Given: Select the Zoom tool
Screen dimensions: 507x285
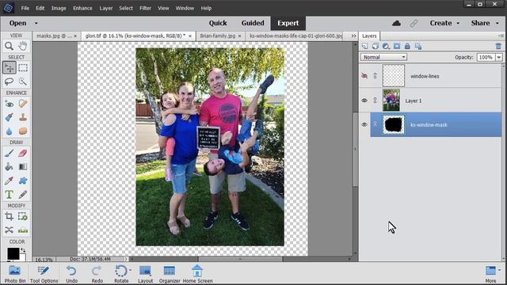Looking at the screenshot, I should [x=9, y=46].
